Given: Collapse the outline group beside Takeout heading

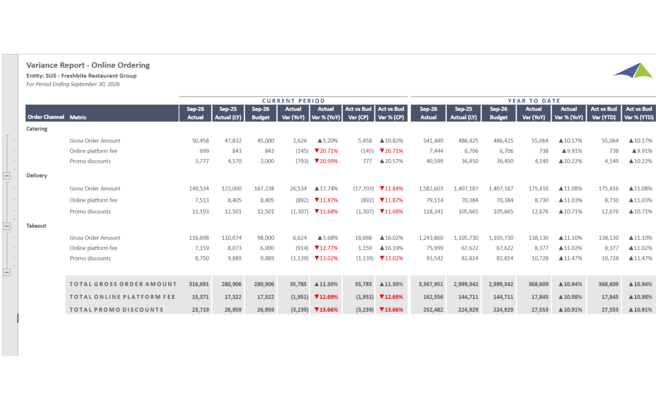Looking at the screenshot, I should pyautogui.click(x=7, y=226).
